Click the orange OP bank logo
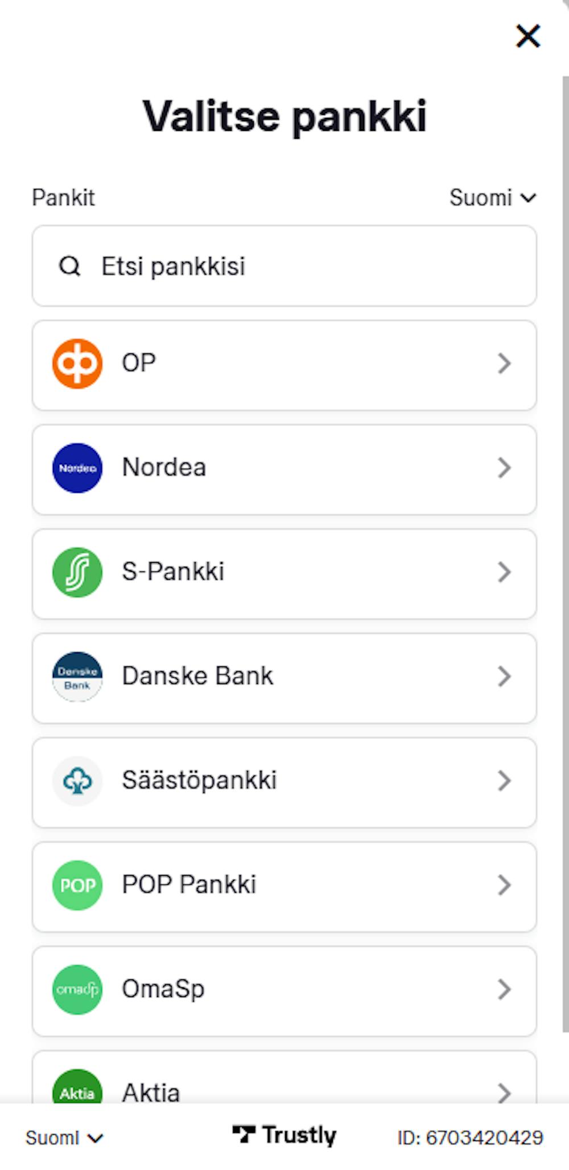The width and height of the screenshot is (569, 1170). click(x=77, y=364)
